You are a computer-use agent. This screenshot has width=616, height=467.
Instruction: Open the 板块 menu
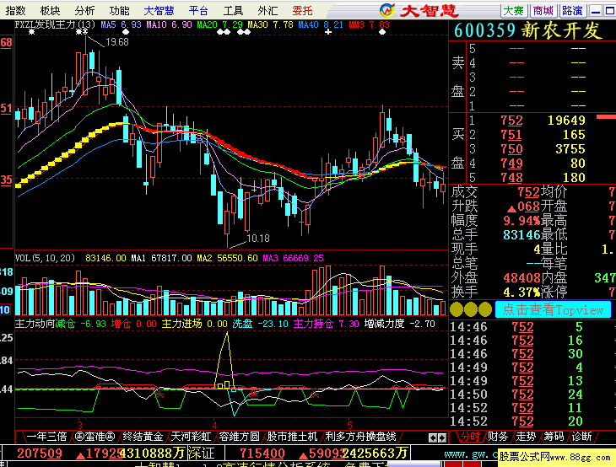50,10
